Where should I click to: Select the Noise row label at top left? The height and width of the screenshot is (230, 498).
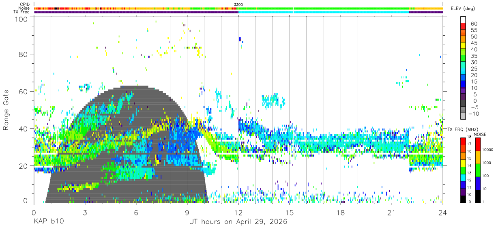(x=24, y=8)
